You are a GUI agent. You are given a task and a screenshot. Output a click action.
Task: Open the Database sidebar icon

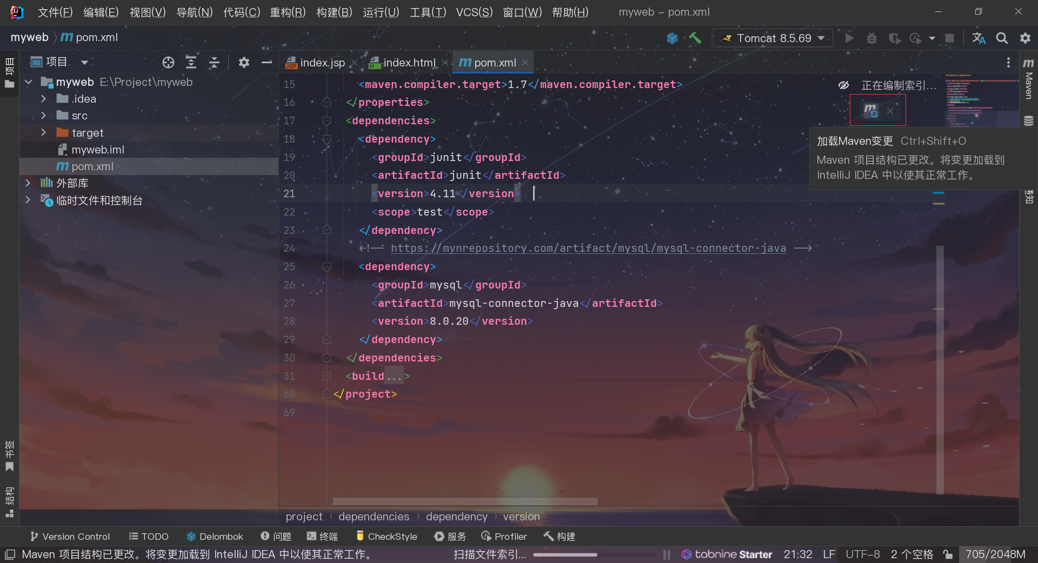(x=1028, y=120)
